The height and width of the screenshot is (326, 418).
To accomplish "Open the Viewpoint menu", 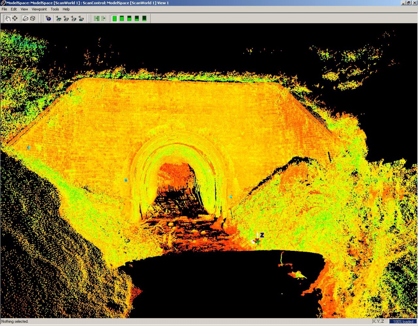I will coord(40,9).
